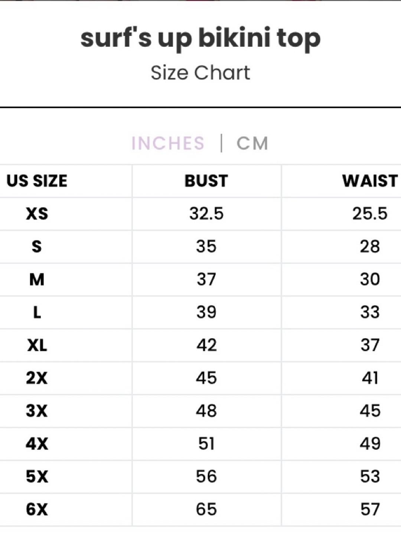Select the XS size row label
Image resolution: width=401 pixels, height=535 pixels.
pos(37,214)
